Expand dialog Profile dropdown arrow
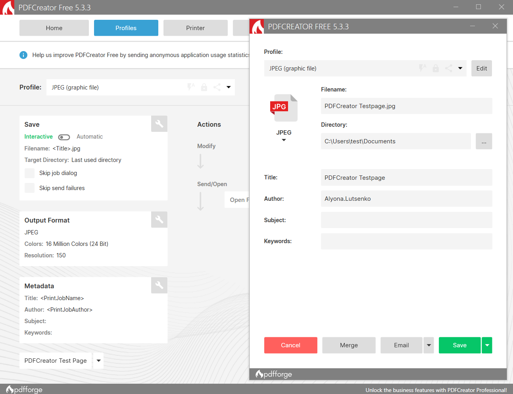 (460, 68)
